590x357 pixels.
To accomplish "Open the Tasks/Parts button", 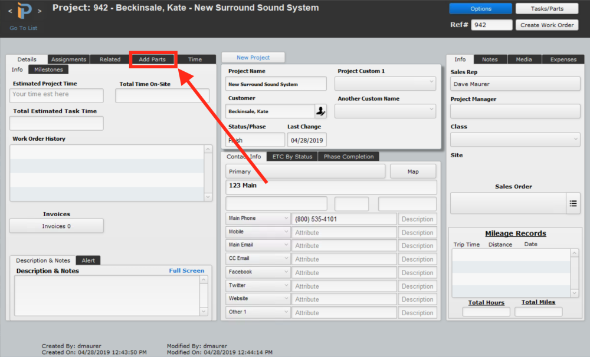I will pyautogui.click(x=547, y=8).
